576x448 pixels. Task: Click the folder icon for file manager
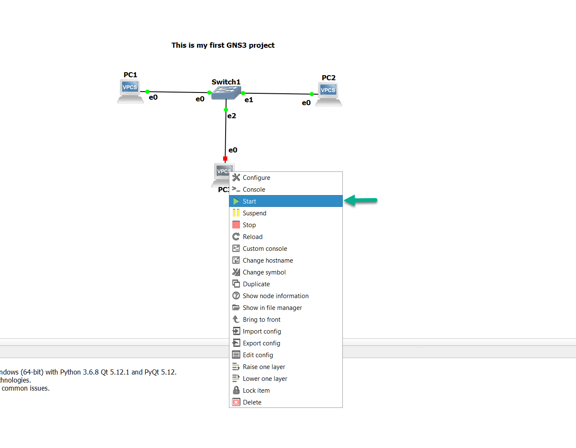pos(236,307)
